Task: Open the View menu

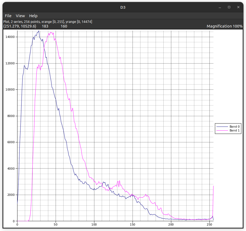Action: 20,16
